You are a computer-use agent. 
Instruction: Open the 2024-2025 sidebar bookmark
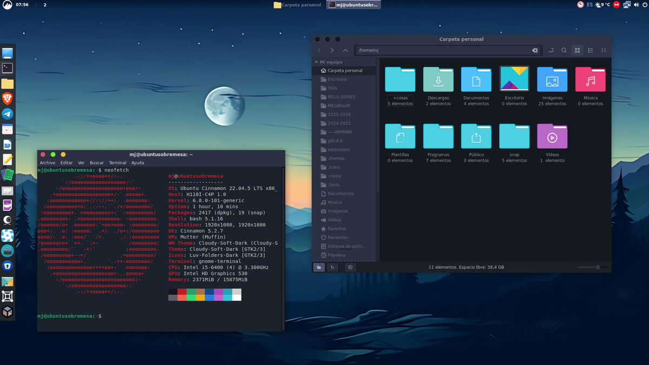[345, 123]
